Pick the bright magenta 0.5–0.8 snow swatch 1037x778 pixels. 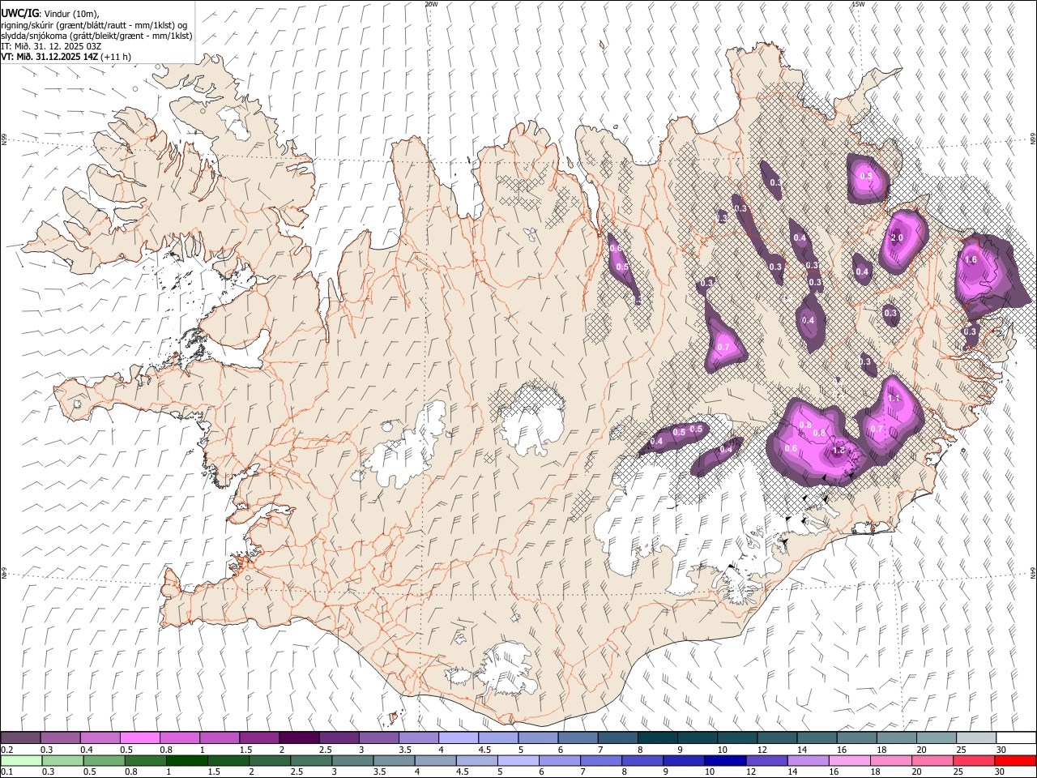[139, 738]
